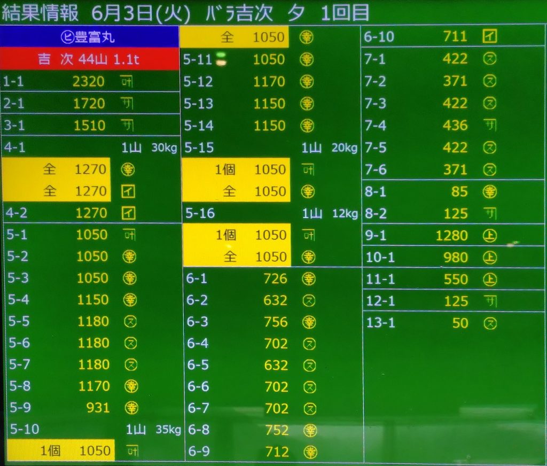Viewport: 547px width, 466px height.
Task: Select the lot label 11-1
Action: pyautogui.click(x=380, y=279)
